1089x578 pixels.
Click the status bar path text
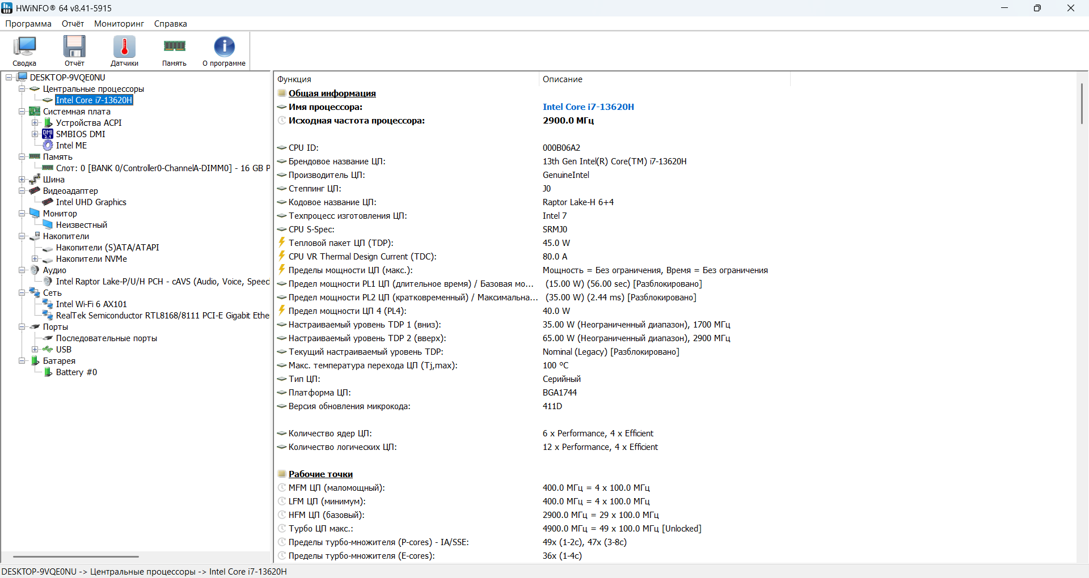(x=144, y=571)
